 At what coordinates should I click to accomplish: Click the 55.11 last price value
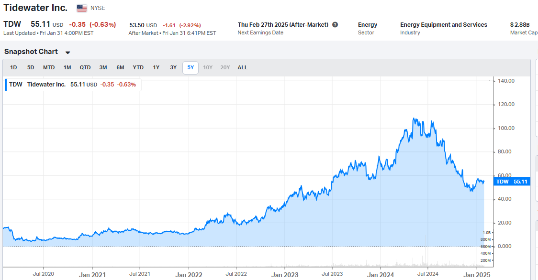(41, 24)
